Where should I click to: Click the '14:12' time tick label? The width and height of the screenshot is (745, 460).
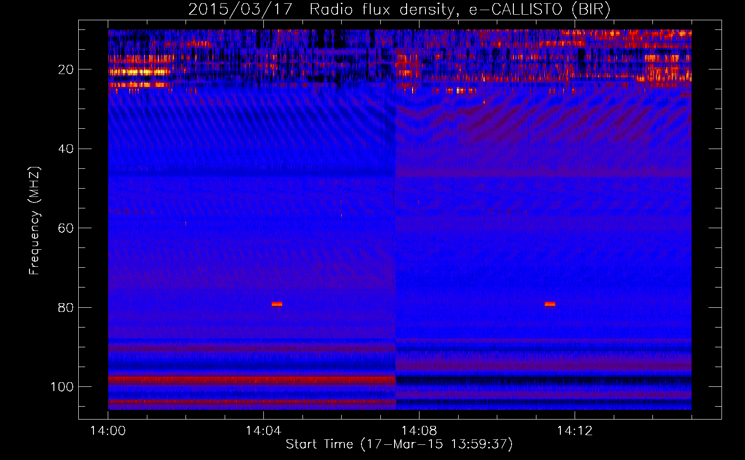click(575, 431)
